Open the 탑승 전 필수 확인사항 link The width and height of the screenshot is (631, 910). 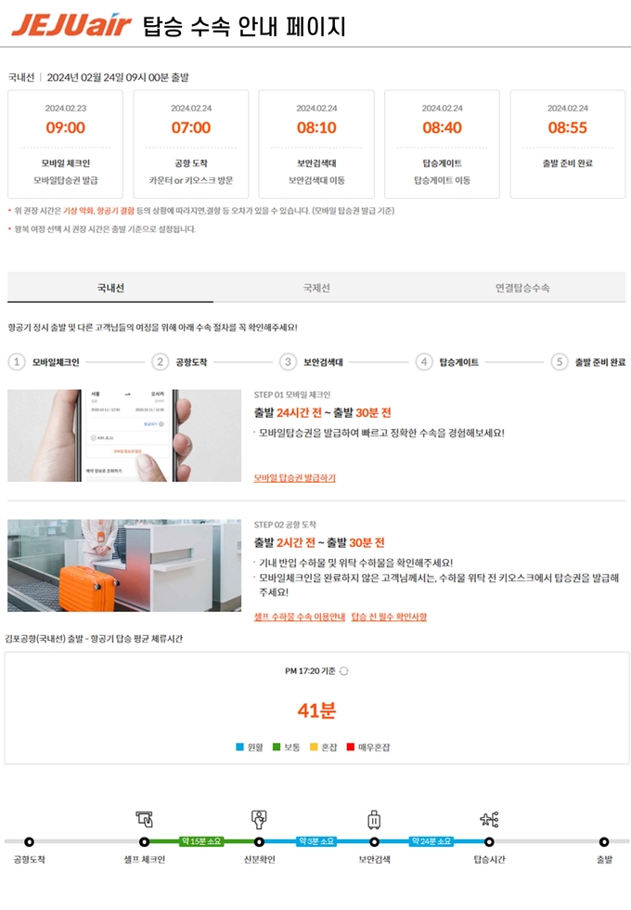click(389, 617)
